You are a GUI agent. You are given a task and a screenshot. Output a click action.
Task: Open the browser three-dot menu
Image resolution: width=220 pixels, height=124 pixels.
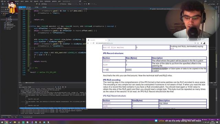click(207, 43)
